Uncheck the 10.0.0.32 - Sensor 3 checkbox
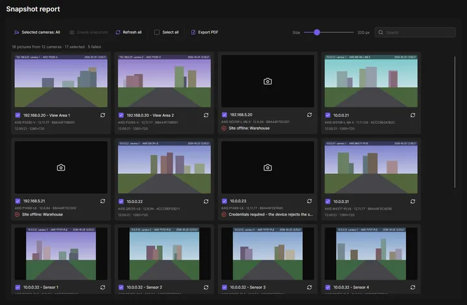The image size is (467, 305). (224, 287)
